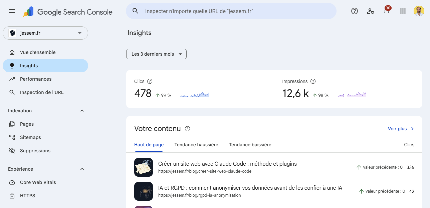Click the HTTPS padlock icon

[x=12, y=196]
